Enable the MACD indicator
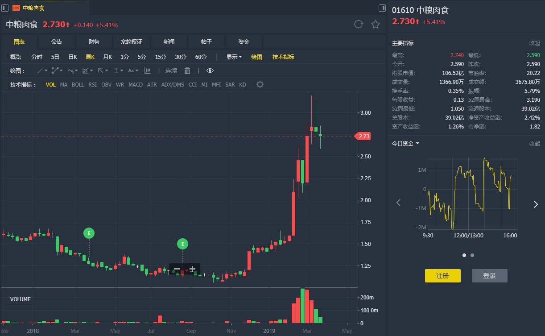 pyautogui.click(x=136, y=84)
